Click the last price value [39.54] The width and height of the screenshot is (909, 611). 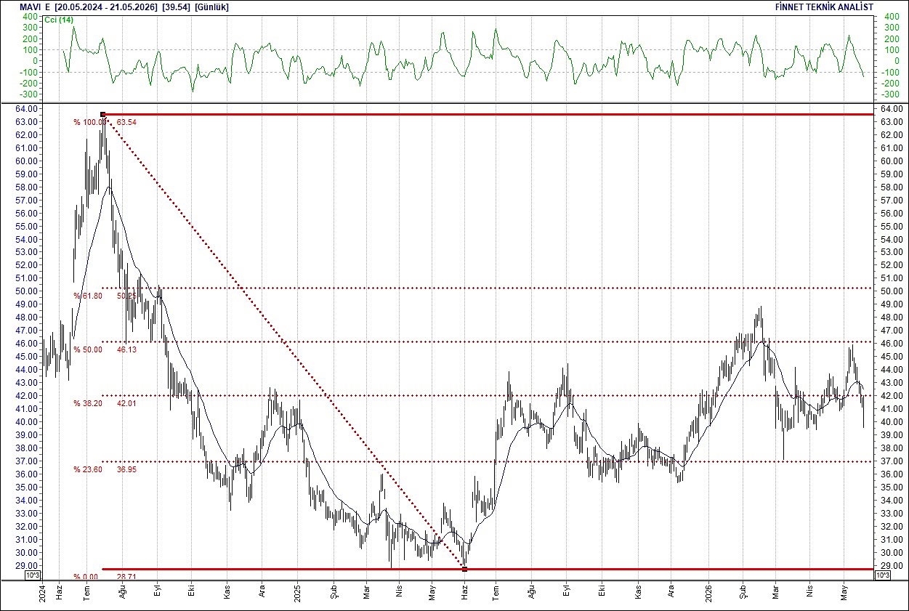[x=177, y=7]
